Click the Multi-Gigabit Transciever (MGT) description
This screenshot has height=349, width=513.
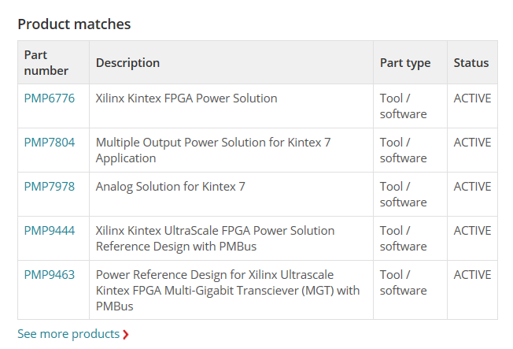point(227,291)
